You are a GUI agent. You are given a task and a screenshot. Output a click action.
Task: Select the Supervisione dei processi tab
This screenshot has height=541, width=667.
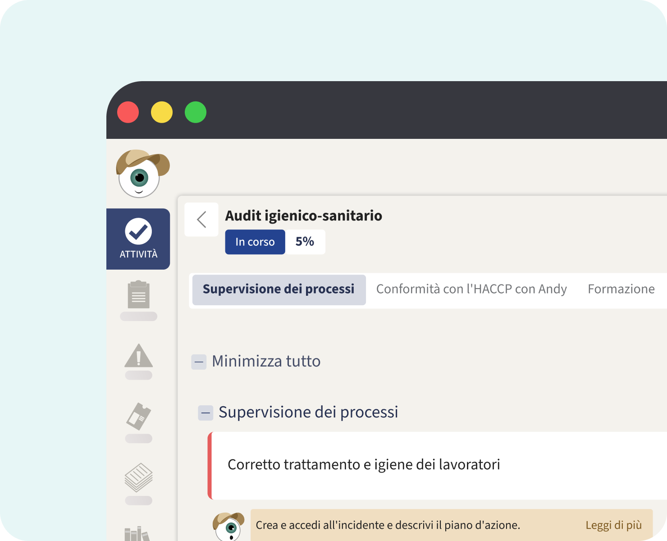(279, 289)
